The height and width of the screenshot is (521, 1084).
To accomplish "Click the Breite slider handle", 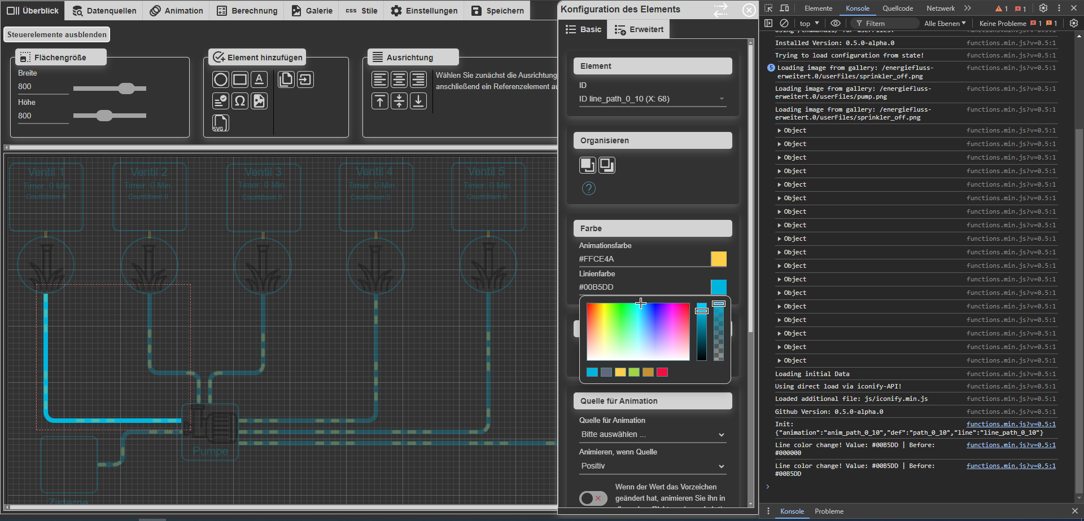I will 126,89.
